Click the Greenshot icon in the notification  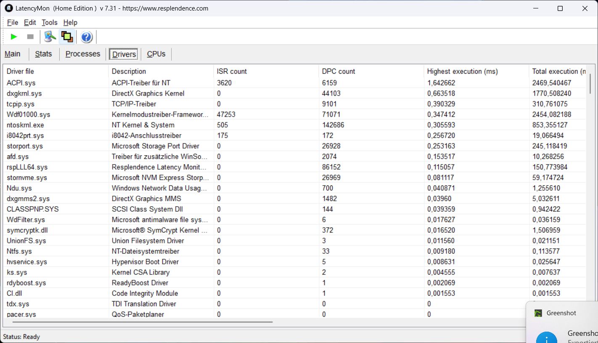pyautogui.click(x=538, y=313)
